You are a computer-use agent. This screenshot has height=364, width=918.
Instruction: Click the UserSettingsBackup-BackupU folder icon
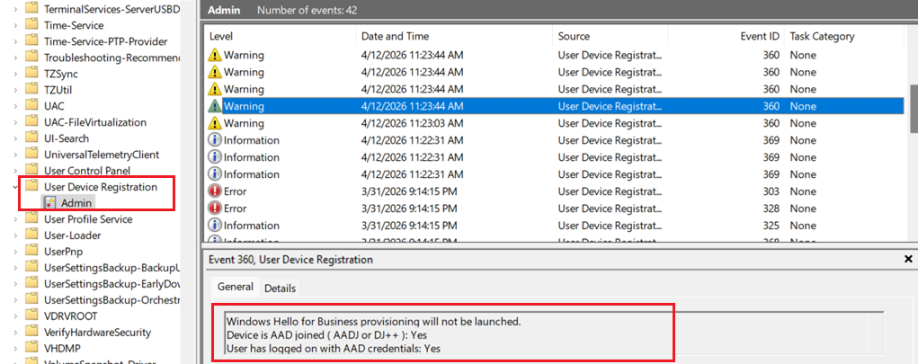coord(32,268)
